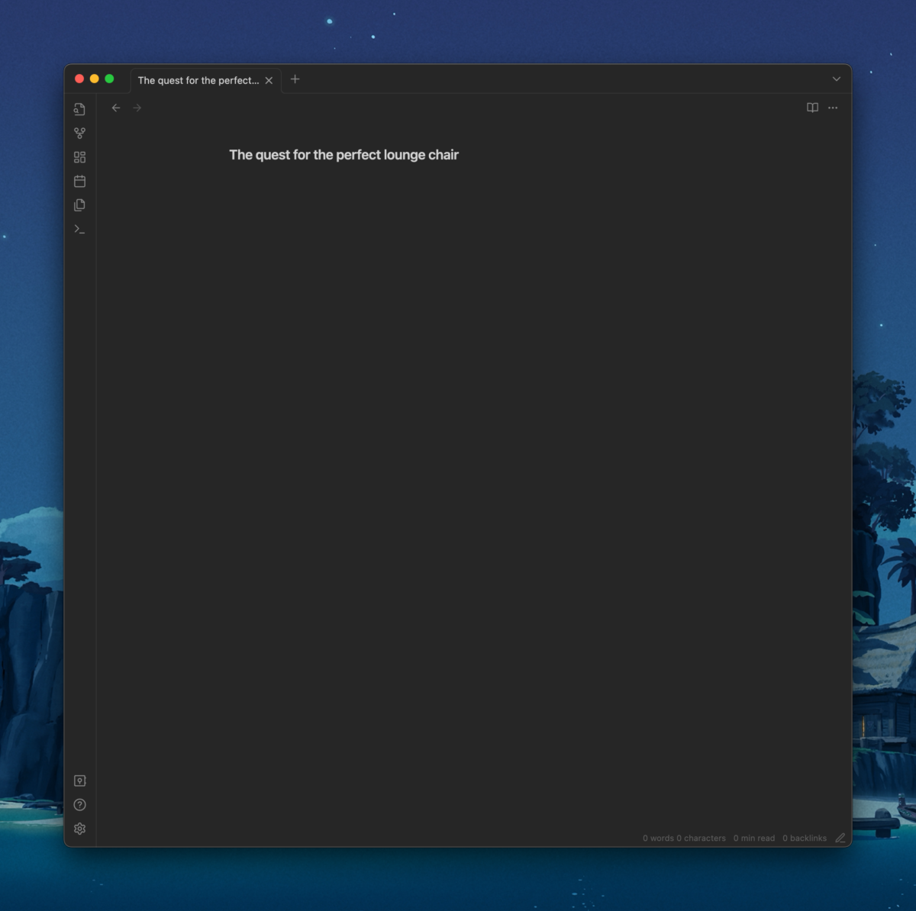Click the insert template icon
This screenshot has width=916, height=911.
coord(79,205)
